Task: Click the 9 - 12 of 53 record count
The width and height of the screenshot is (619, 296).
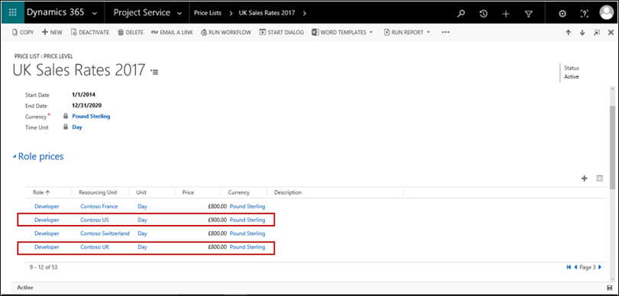Action: click(x=44, y=267)
